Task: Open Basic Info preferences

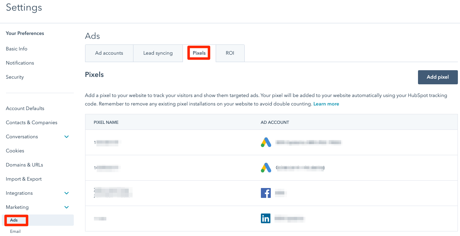Action: [17, 49]
